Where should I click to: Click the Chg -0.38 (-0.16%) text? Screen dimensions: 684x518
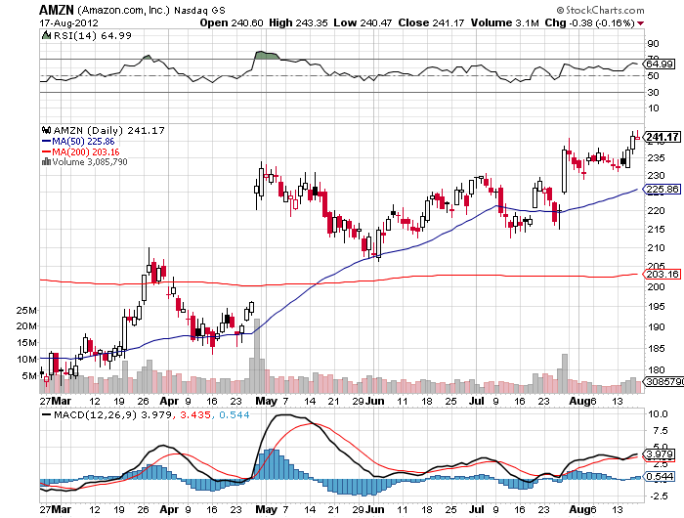pyautogui.click(x=589, y=22)
